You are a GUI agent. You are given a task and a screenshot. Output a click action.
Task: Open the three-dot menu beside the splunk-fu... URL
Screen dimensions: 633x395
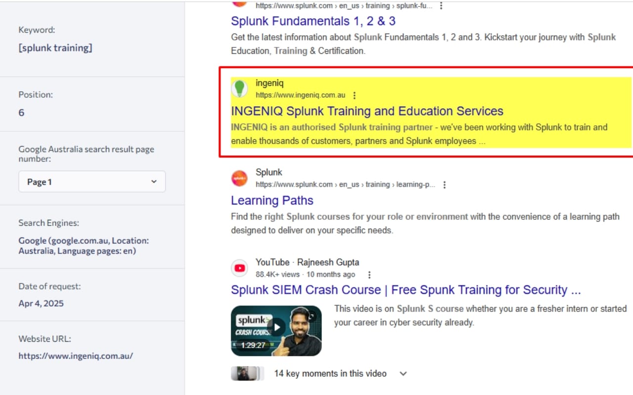tap(441, 6)
